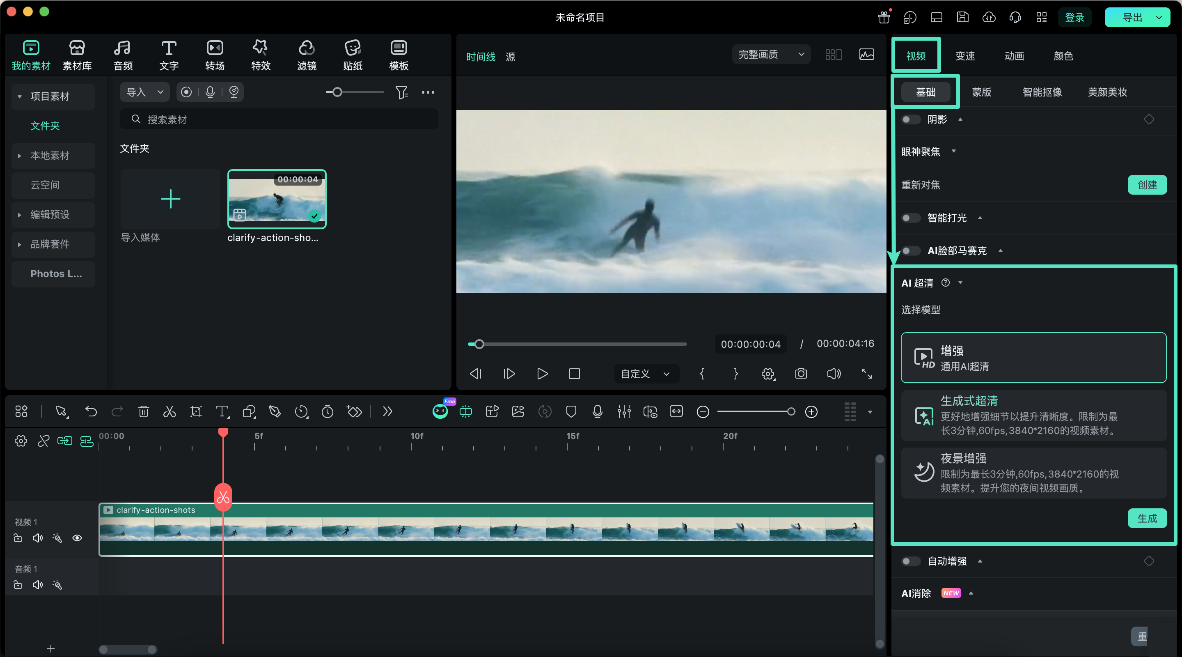Click the 生成 generate button
This screenshot has height=657, width=1182.
1147,518
